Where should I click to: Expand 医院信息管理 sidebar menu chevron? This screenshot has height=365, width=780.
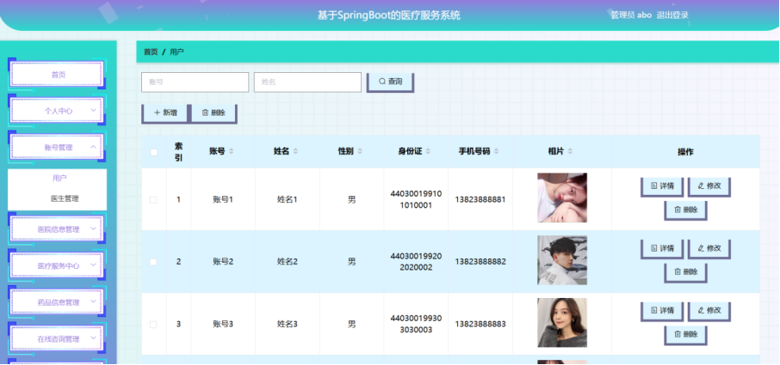[x=93, y=229]
